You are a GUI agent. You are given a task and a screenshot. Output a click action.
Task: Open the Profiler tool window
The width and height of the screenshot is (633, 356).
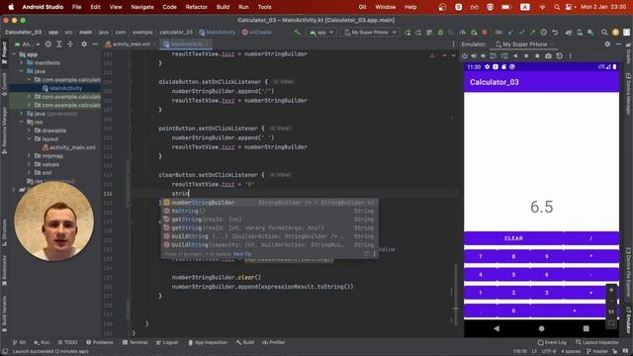point(273,342)
